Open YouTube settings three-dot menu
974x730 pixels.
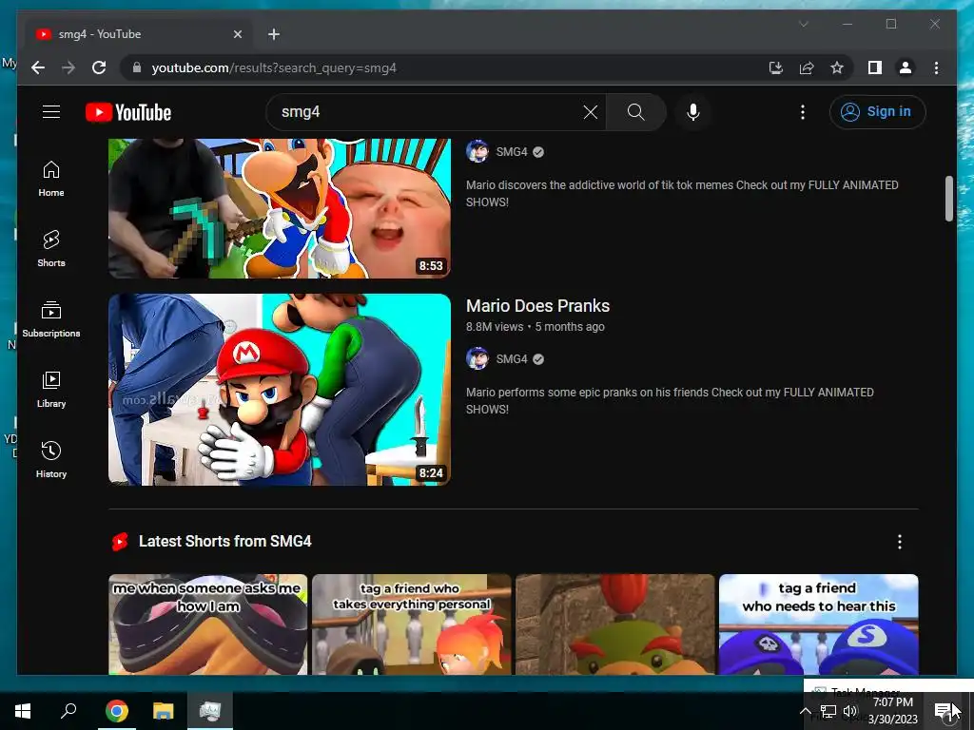point(803,112)
